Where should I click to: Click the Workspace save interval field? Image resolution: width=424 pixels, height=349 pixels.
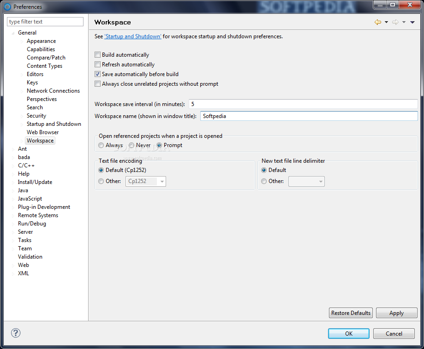pos(303,104)
